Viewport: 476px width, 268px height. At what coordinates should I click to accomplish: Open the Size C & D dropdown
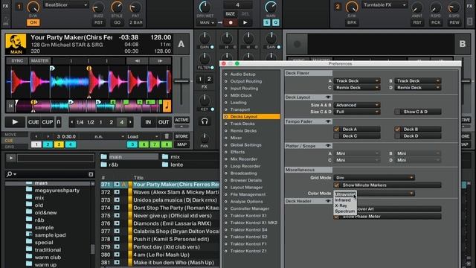click(x=357, y=112)
